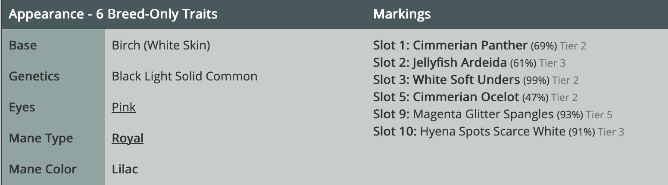Open the Pink eyes link
The image size is (668, 185).
124,107
